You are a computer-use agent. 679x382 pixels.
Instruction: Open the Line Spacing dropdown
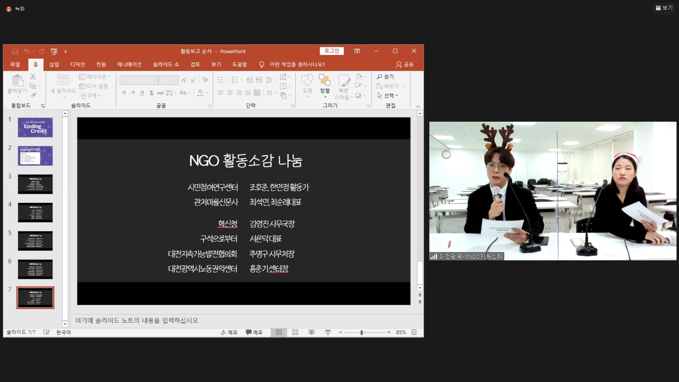[x=271, y=80]
